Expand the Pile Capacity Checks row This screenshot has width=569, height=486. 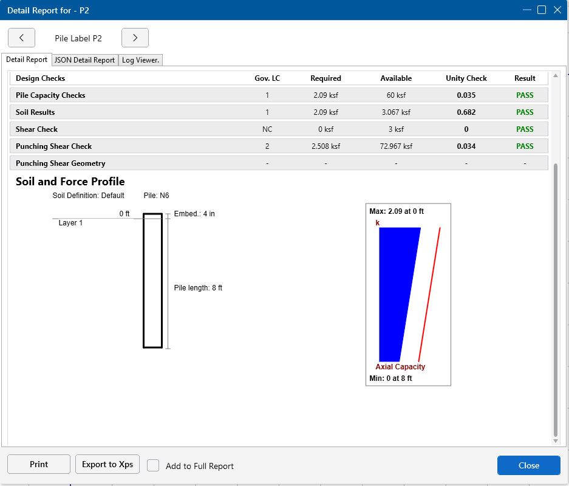click(50, 95)
